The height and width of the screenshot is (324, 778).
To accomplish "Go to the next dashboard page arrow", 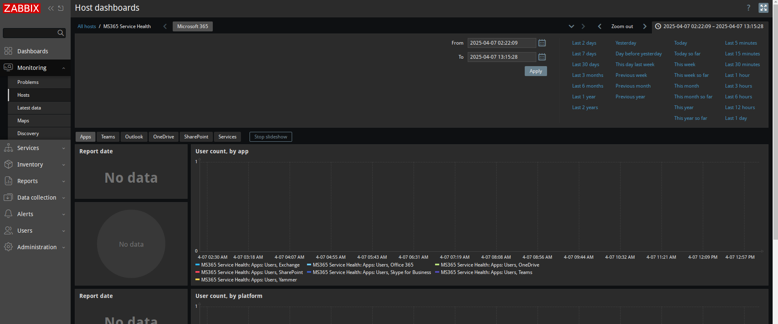I will [583, 26].
